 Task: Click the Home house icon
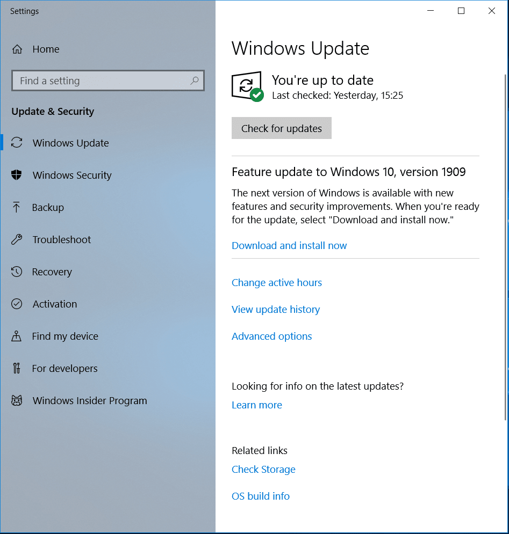click(x=17, y=49)
